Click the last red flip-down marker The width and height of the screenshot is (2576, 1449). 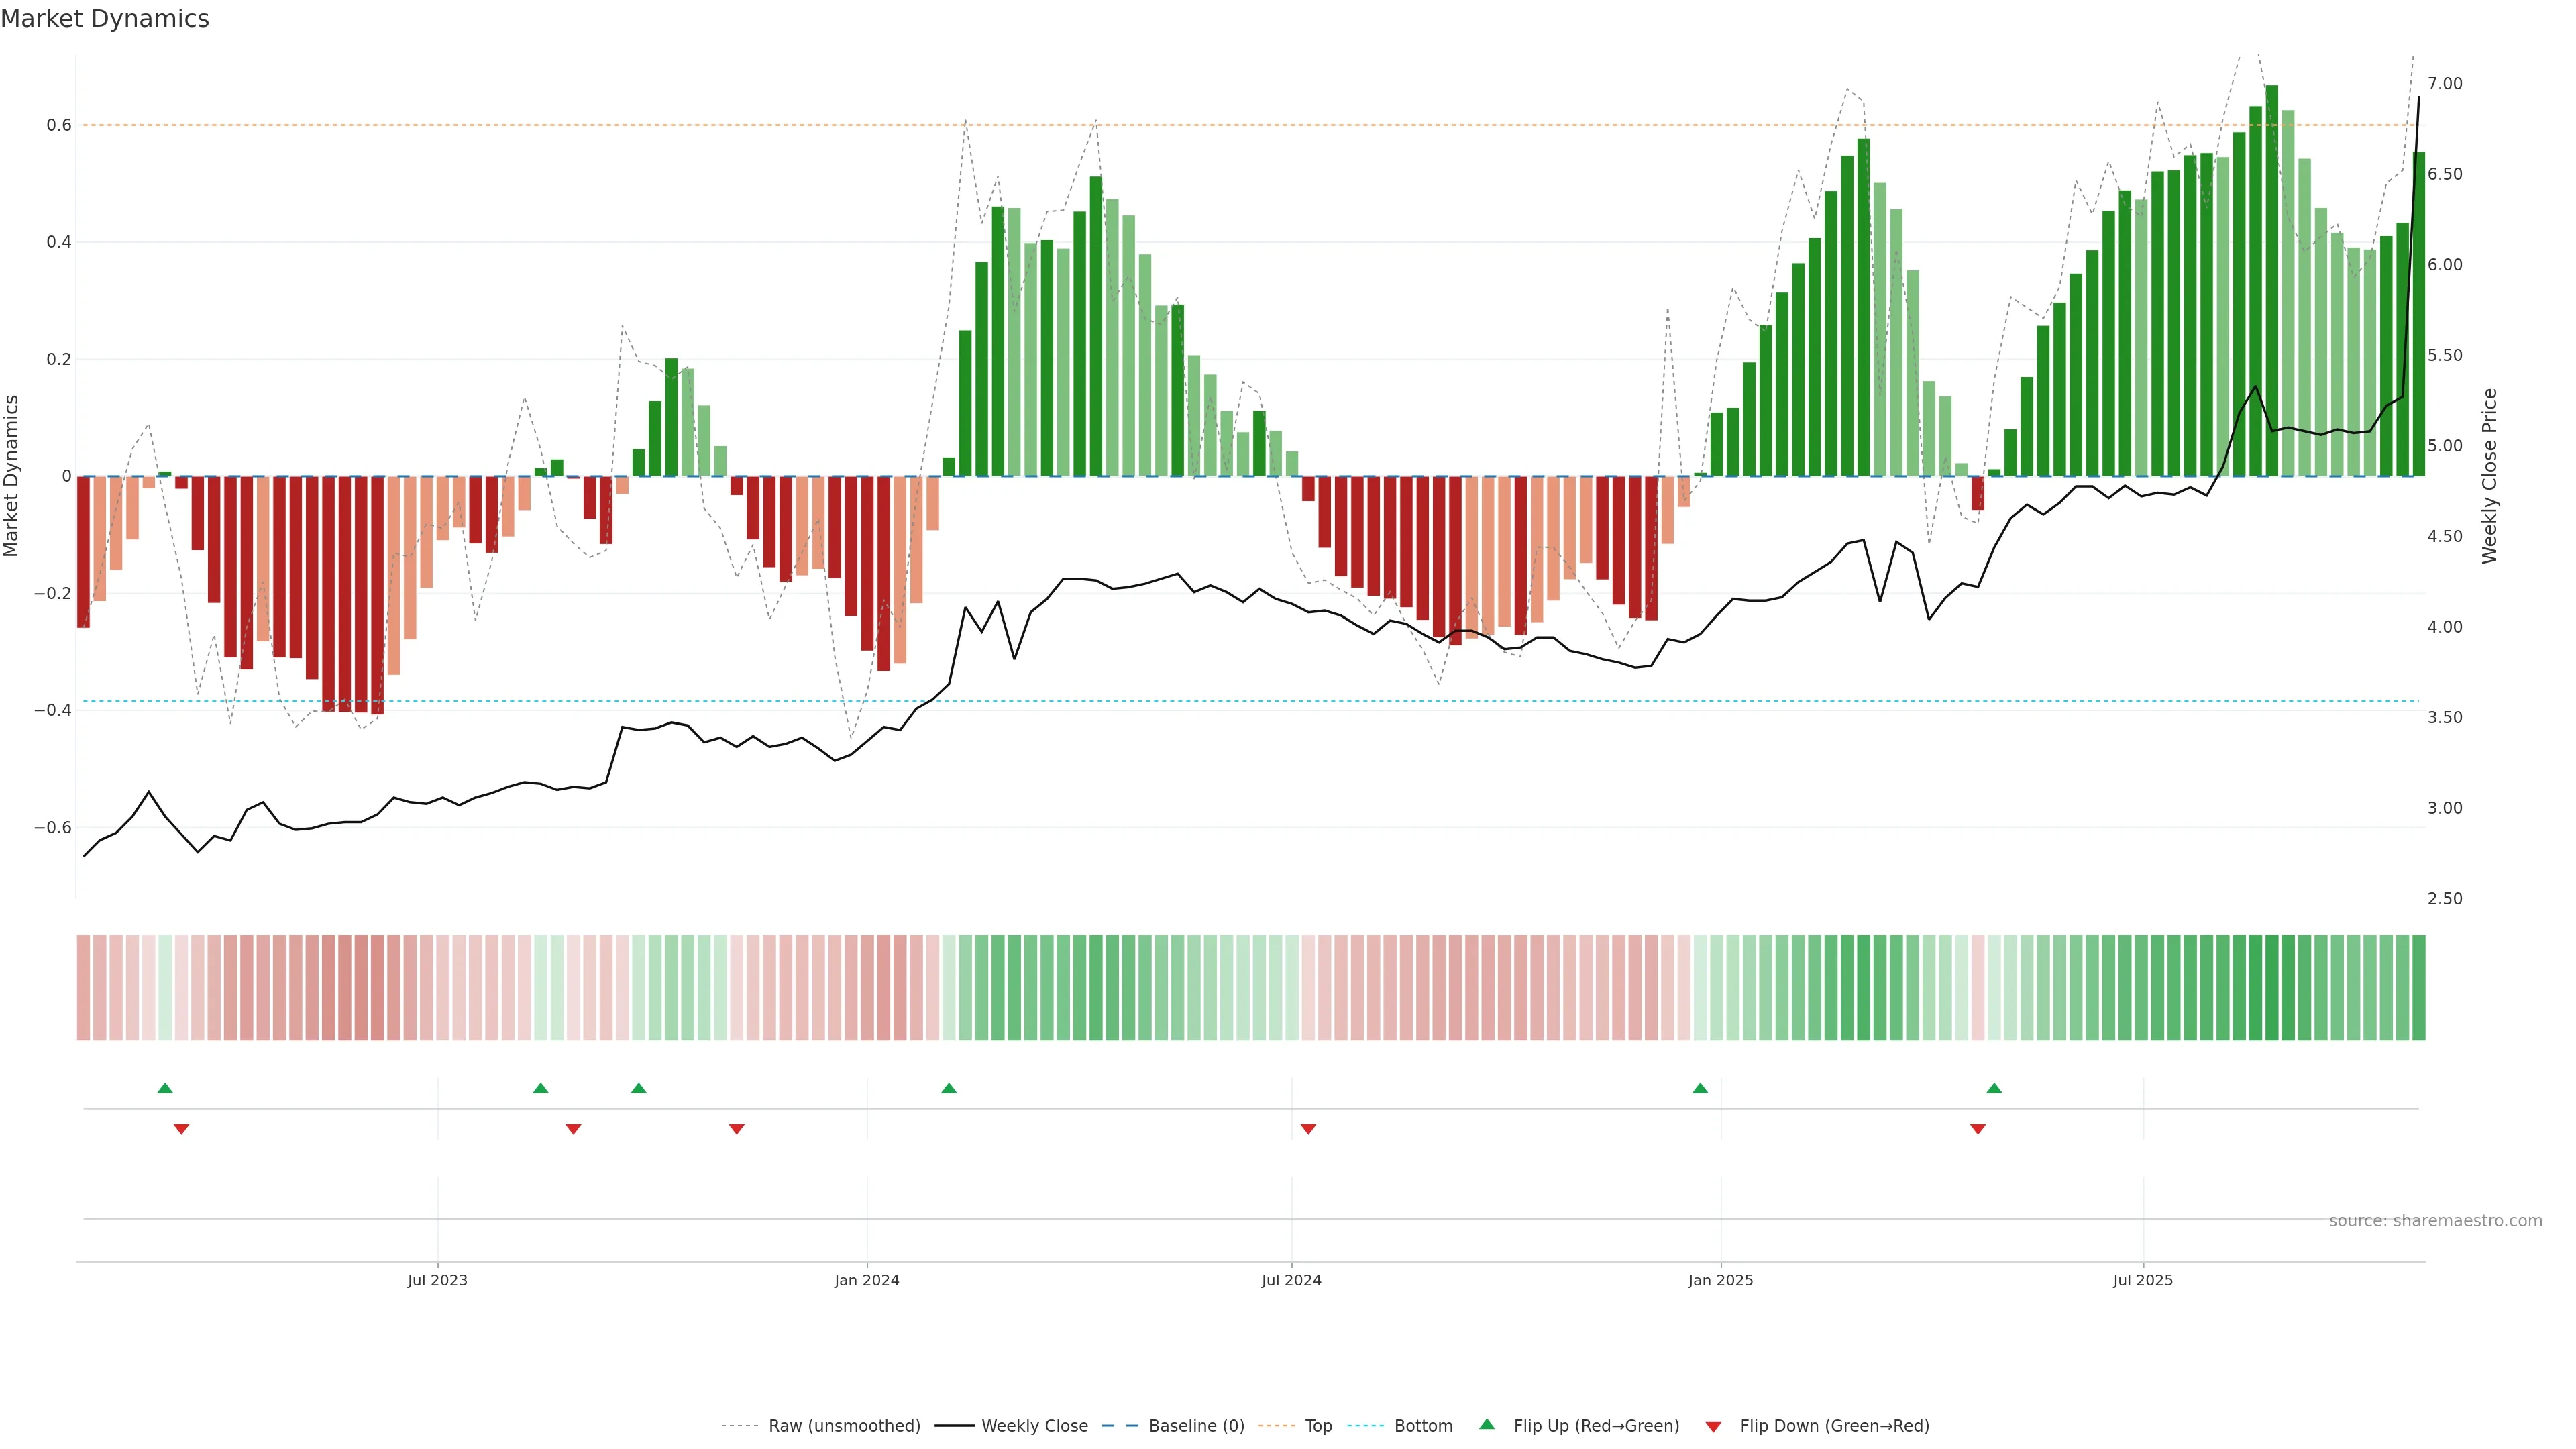[1977, 1129]
